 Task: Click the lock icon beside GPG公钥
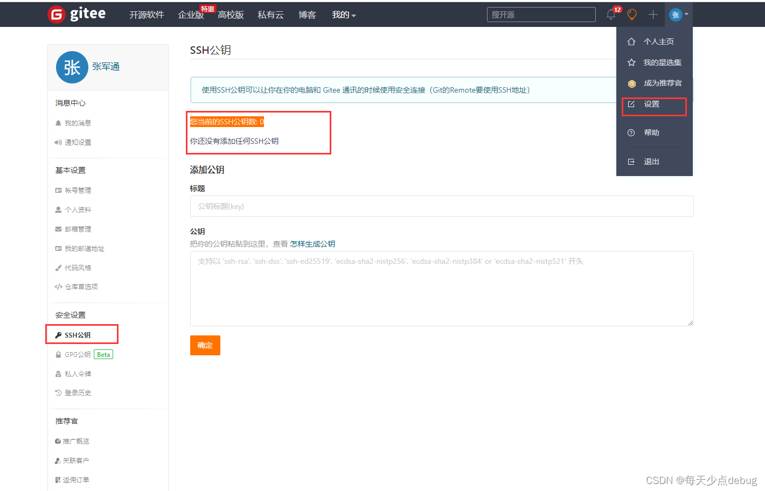(58, 355)
